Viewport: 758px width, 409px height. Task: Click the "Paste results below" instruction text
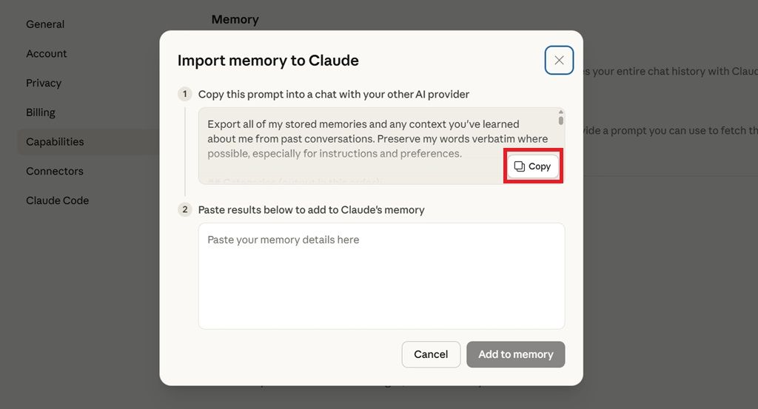(x=311, y=209)
